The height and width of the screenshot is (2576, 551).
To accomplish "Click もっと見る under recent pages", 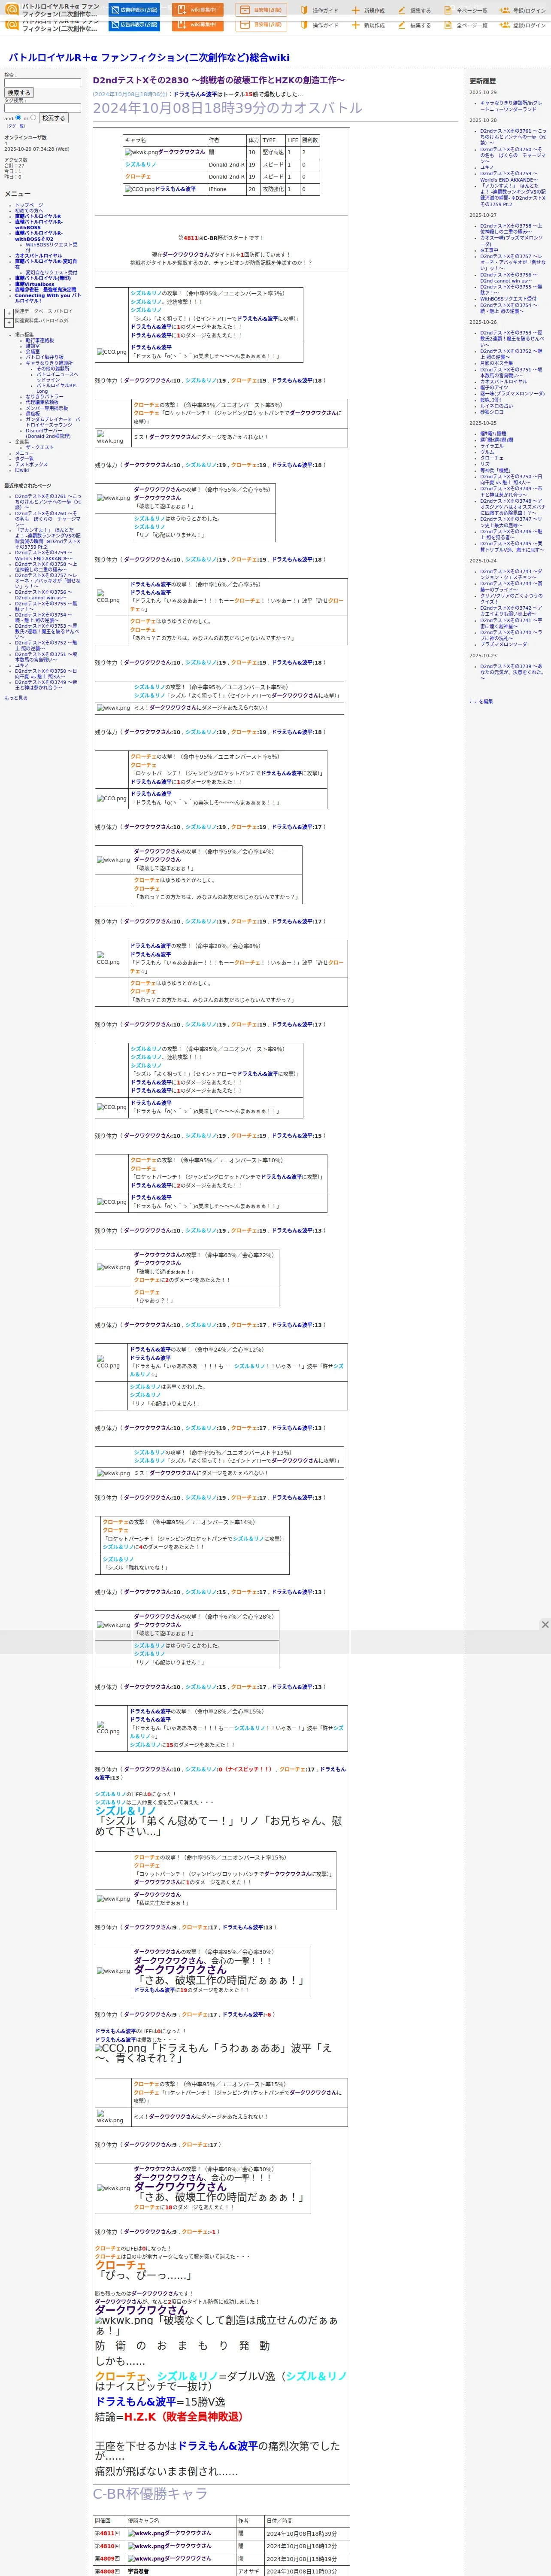I will click(x=16, y=698).
